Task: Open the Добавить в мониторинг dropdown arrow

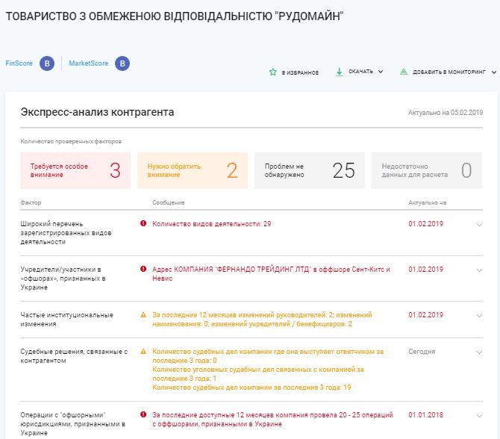Action: tap(494, 72)
